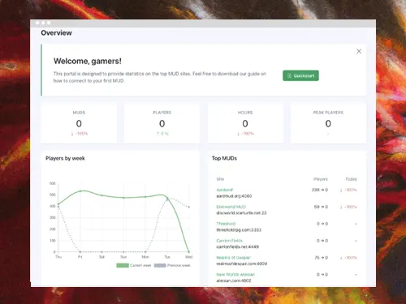Viewport: 406px width, 304px height.
Task: Click the Thu label on chart axis
Action: pos(58,257)
